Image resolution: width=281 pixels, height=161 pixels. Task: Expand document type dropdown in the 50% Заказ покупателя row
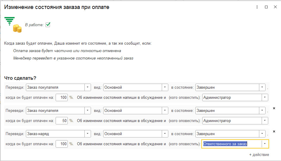[88, 111]
